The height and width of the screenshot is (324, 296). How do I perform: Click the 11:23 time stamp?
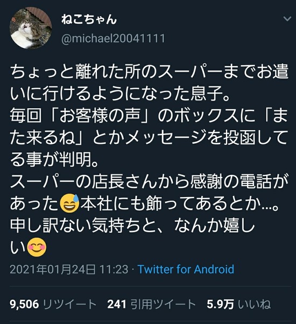[x=114, y=269]
